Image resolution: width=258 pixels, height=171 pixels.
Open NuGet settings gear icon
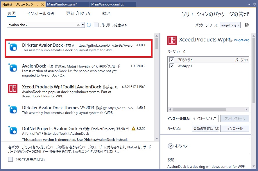click(246, 25)
